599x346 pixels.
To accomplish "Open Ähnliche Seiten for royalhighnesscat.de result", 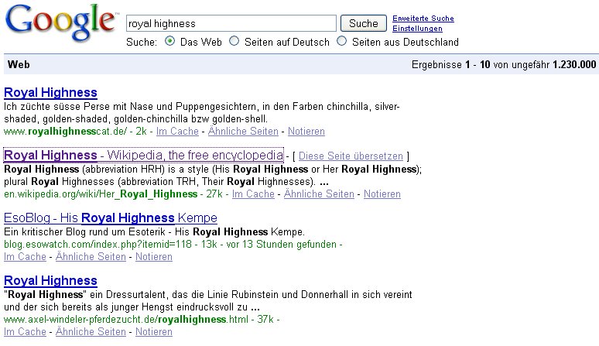I will coord(243,132).
